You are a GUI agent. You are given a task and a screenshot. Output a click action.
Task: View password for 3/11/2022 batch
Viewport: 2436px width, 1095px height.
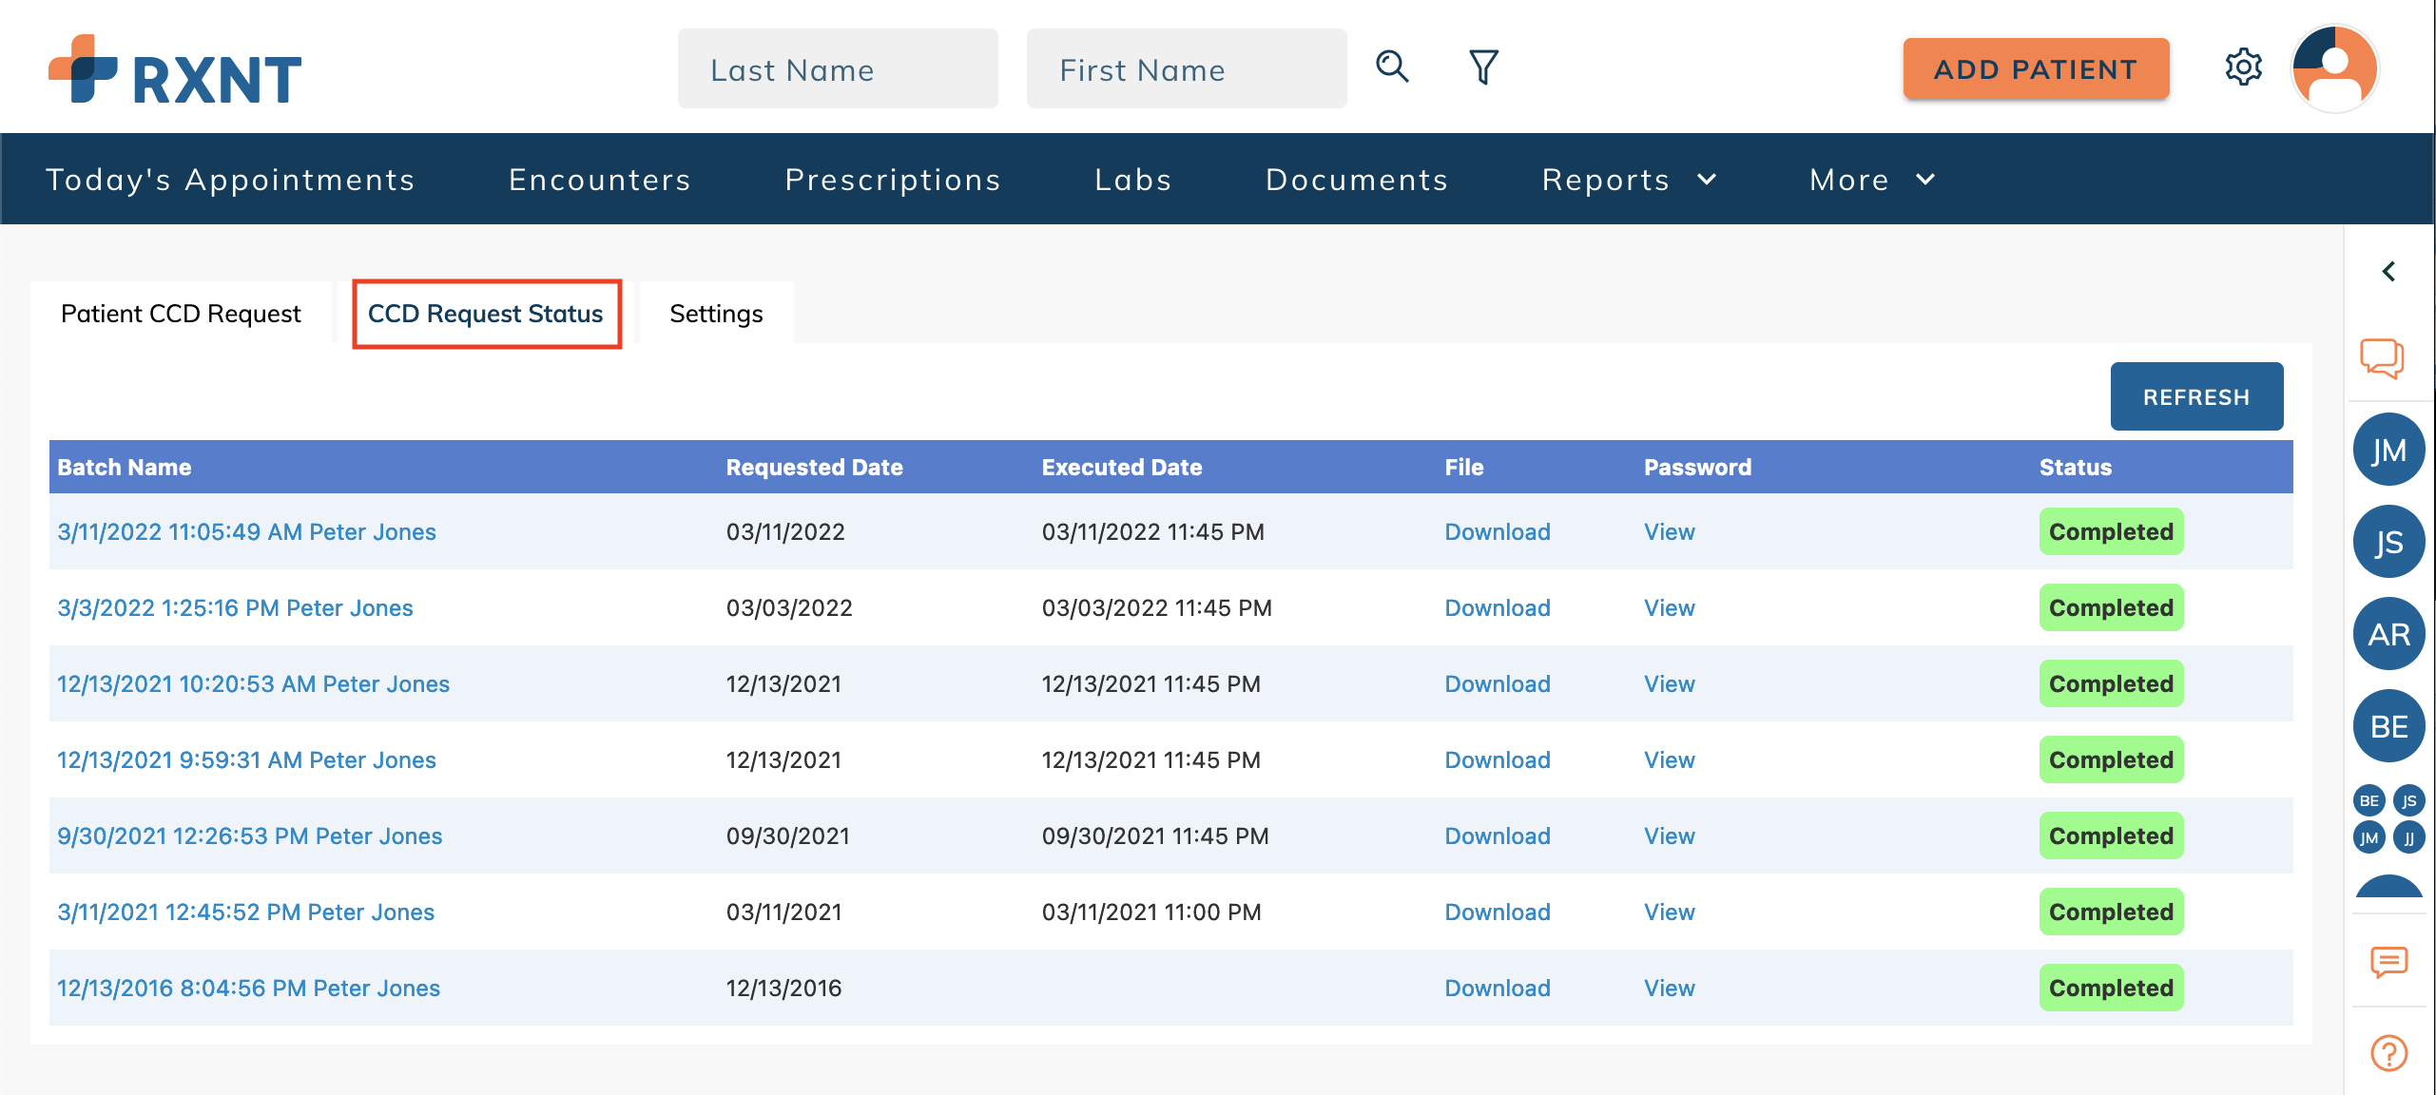point(1670,531)
